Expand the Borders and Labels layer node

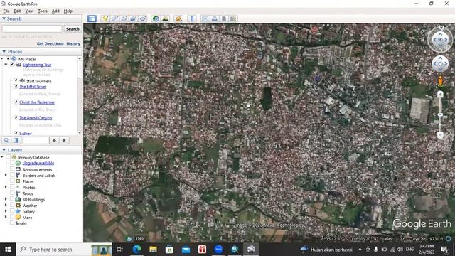point(6,176)
